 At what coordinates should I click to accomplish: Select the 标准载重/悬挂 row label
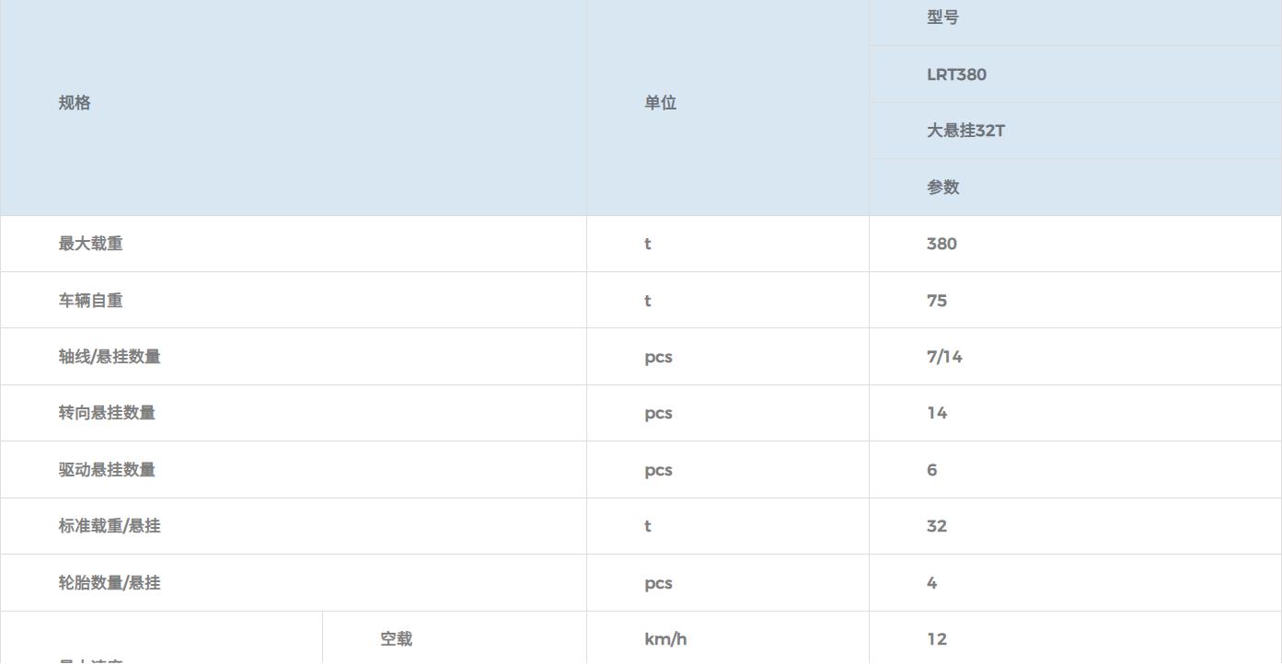tap(110, 526)
